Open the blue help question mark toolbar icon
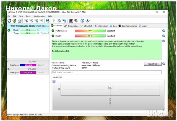The height and width of the screenshot is (121, 177). pos(82,21)
